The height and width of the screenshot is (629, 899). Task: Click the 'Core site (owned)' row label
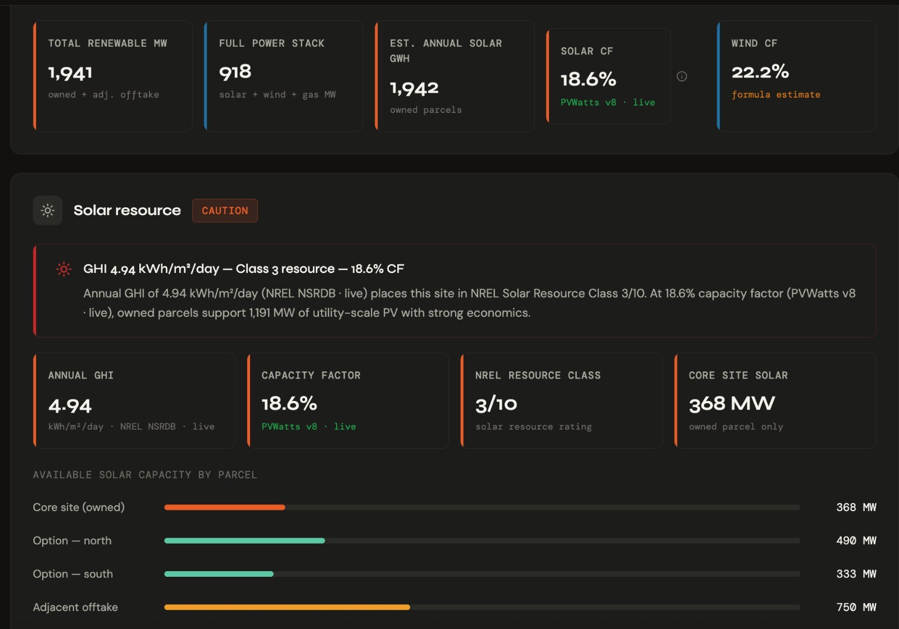pyautogui.click(x=79, y=507)
